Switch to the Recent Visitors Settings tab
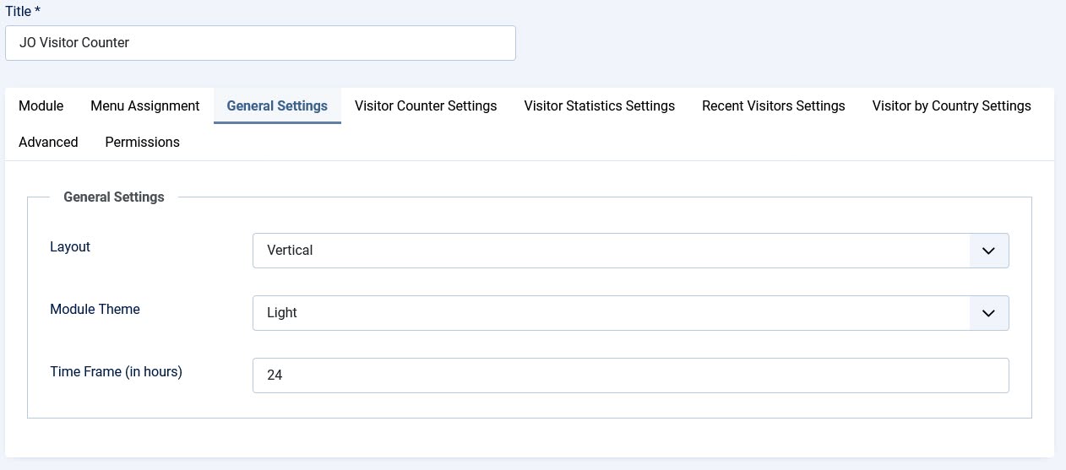The height and width of the screenshot is (470, 1066). [773, 106]
